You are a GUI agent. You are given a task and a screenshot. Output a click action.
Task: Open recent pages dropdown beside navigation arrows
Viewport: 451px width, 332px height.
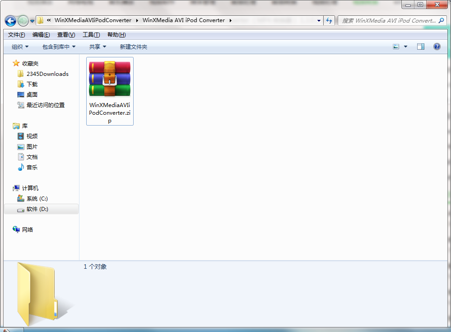32,21
